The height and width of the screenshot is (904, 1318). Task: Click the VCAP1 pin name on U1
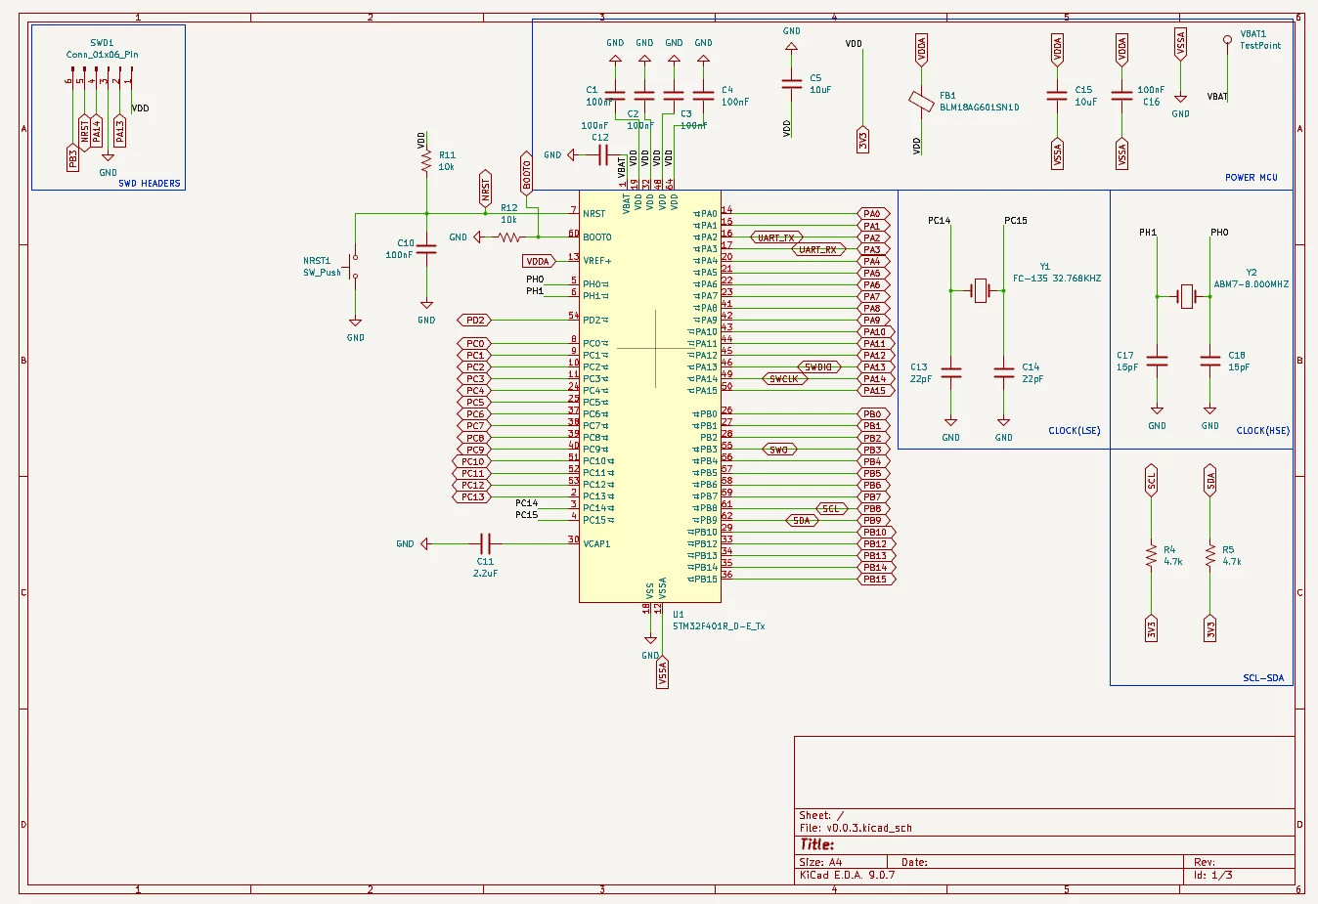pos(596,544)
